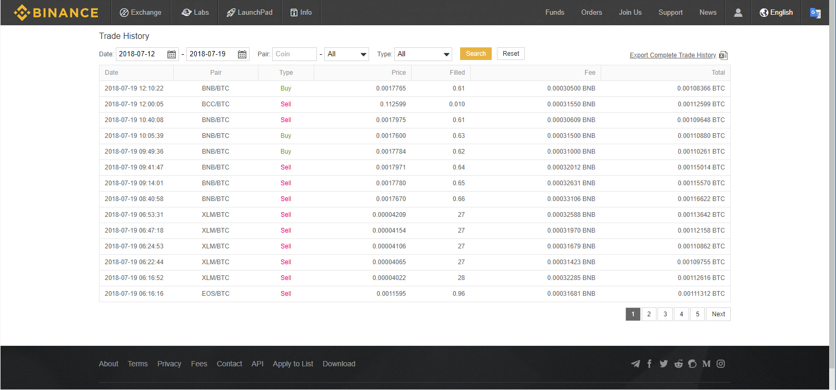Viewport: 836px width, 390px height.
Task: Open the Privacy footer link
Action: pos(169,364)
